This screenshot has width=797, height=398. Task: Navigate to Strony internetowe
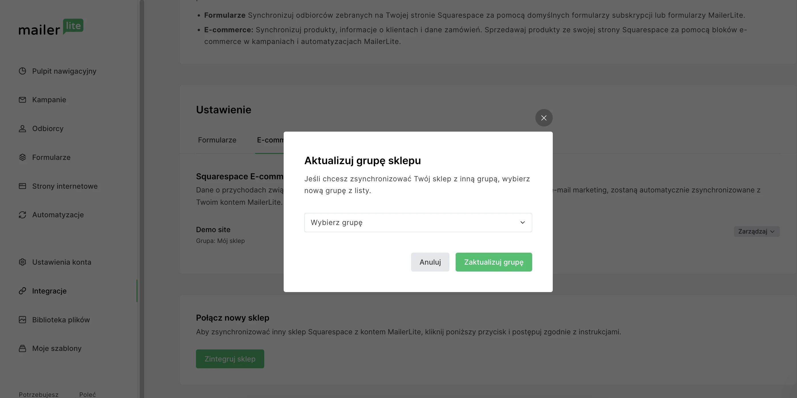click(x=65, y=186)
